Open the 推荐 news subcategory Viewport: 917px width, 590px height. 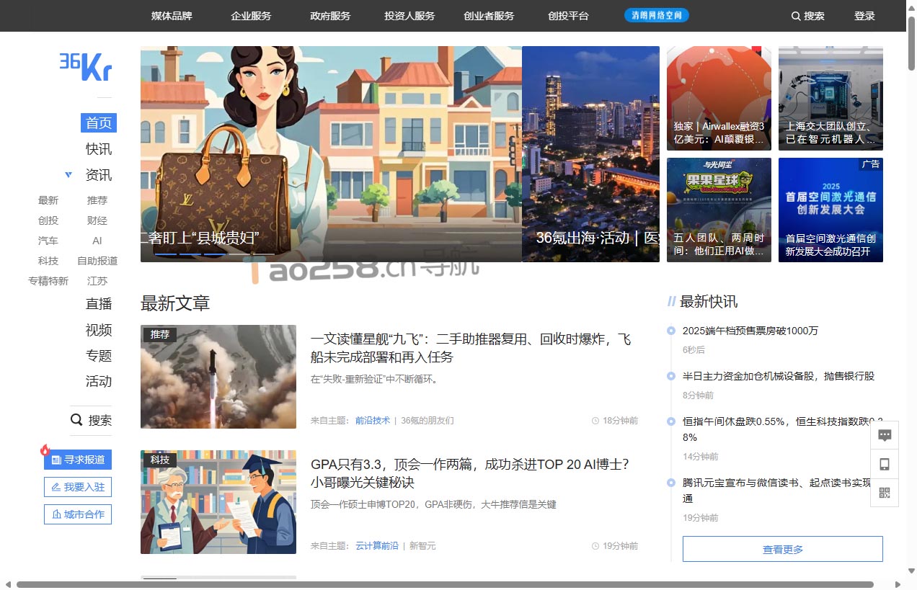click(97, 200)
